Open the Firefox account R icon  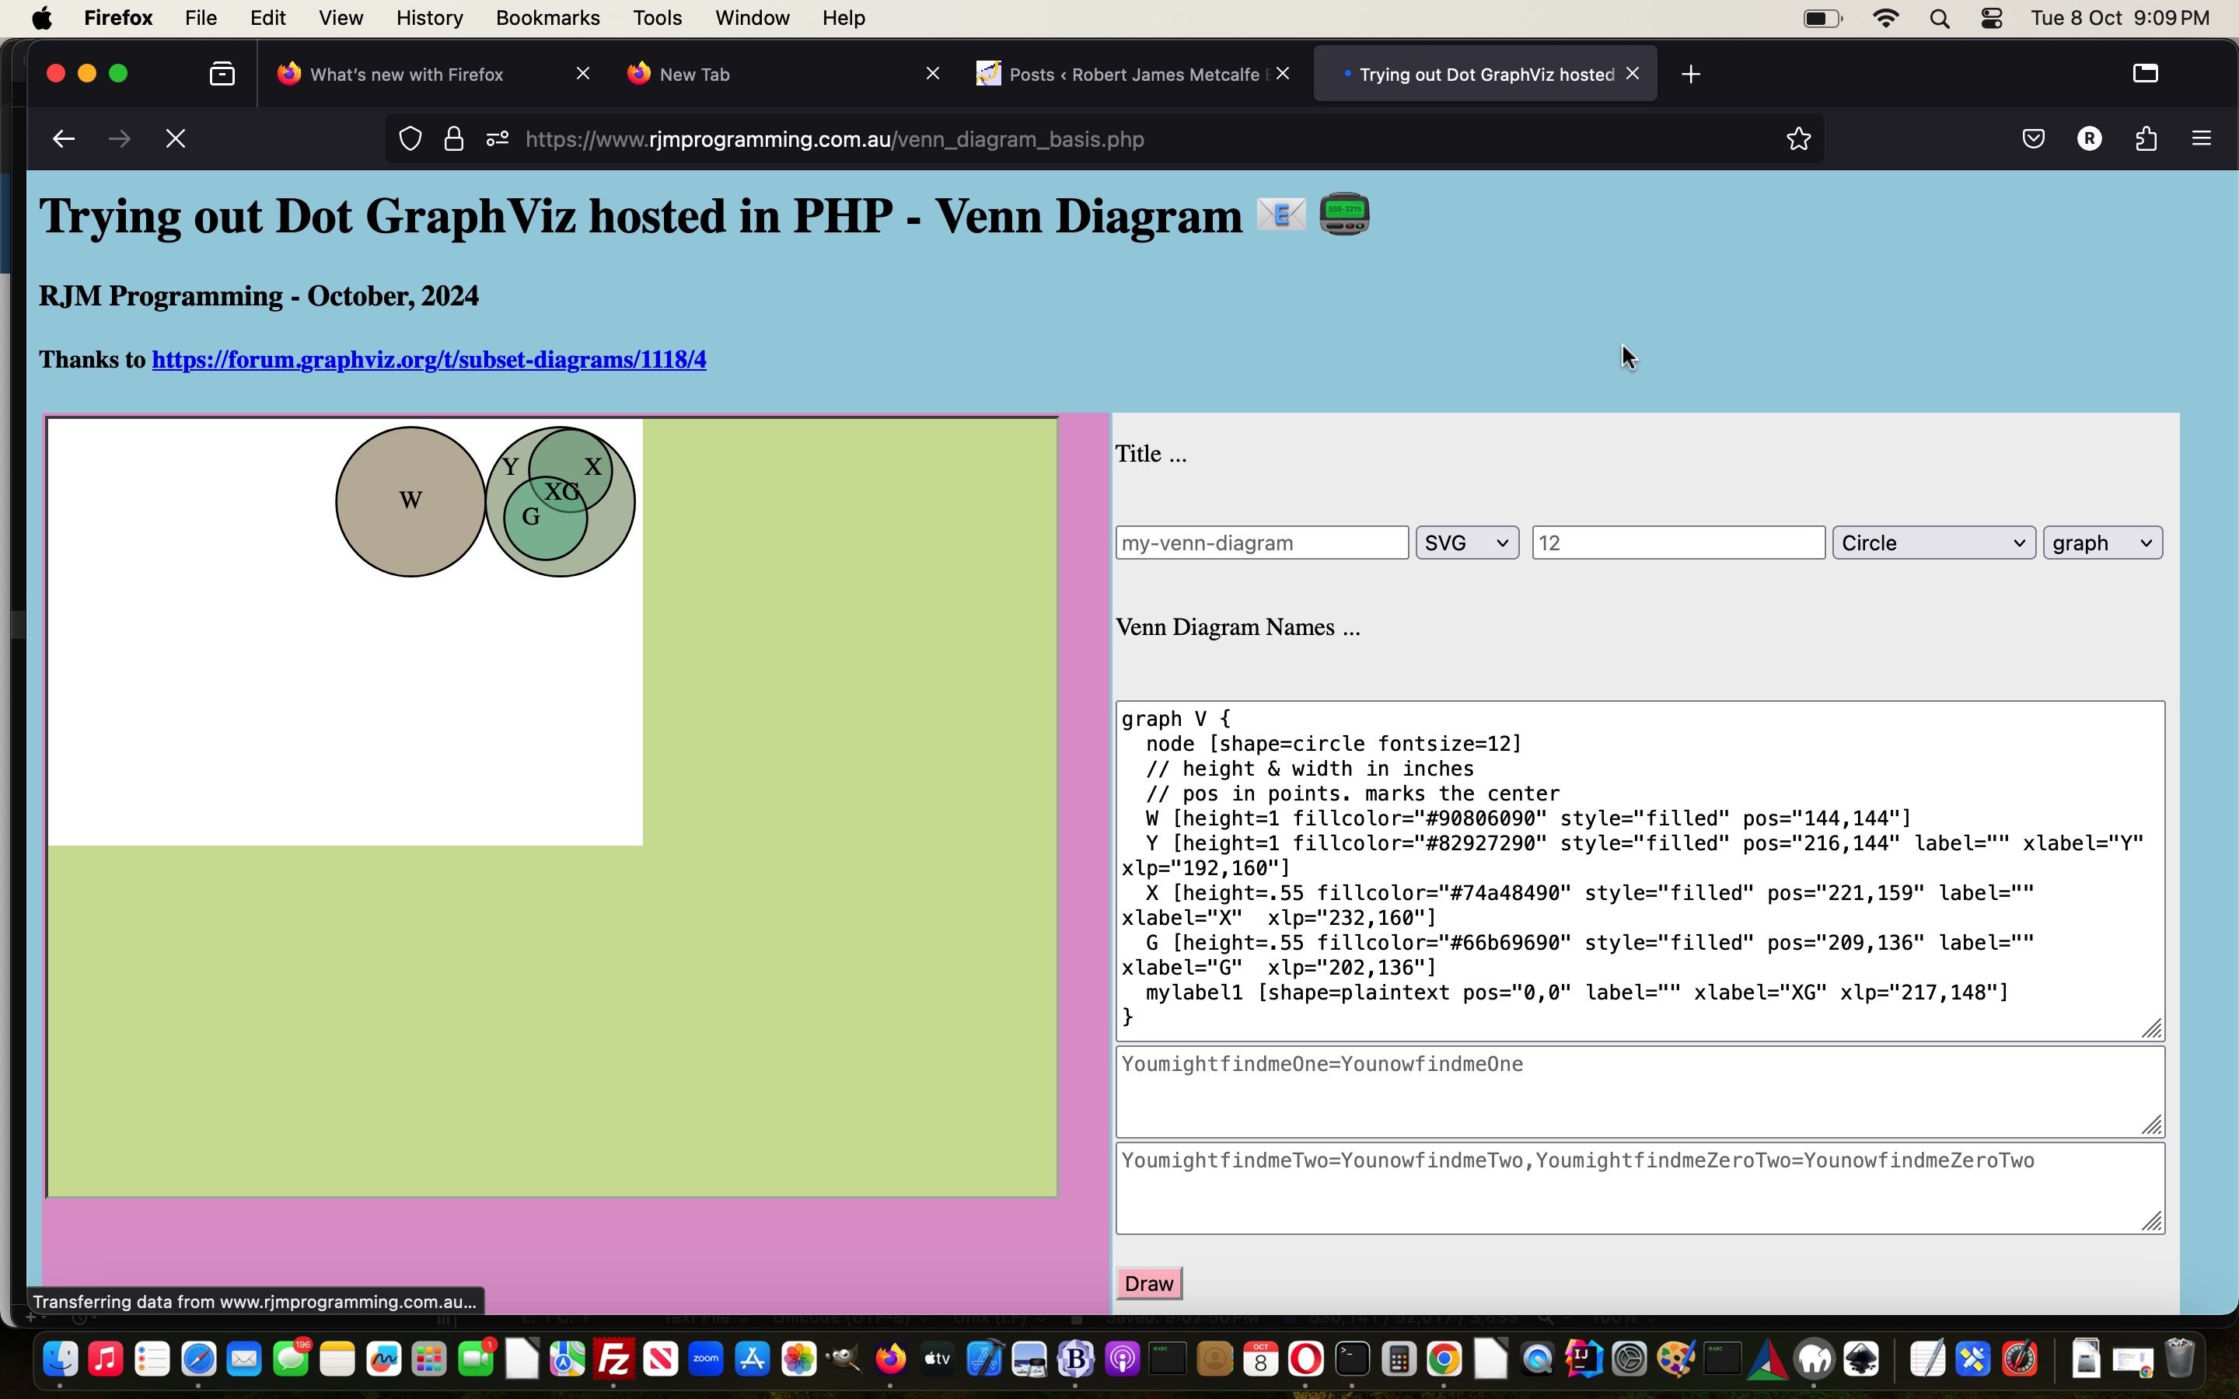(x=2089, y=139)
